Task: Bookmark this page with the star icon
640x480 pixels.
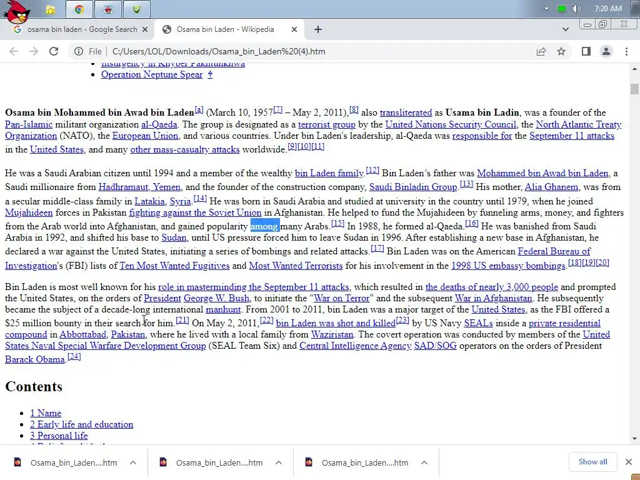Action: (x=561, y=51)
